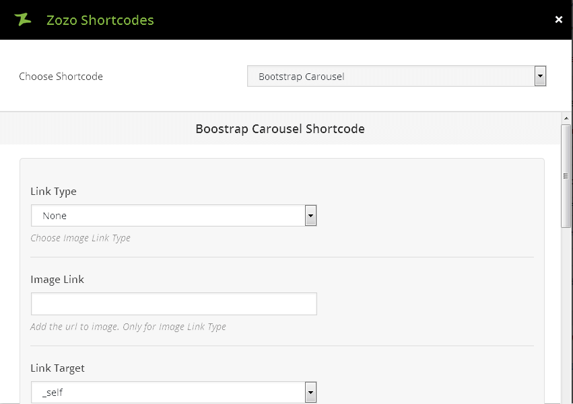This screenshot has width=573, height=404.
Task: Click the Image Link label
Action: [x=57, y=280]
